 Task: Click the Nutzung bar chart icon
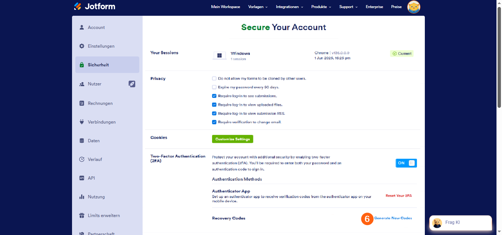(x=82, y=197)
